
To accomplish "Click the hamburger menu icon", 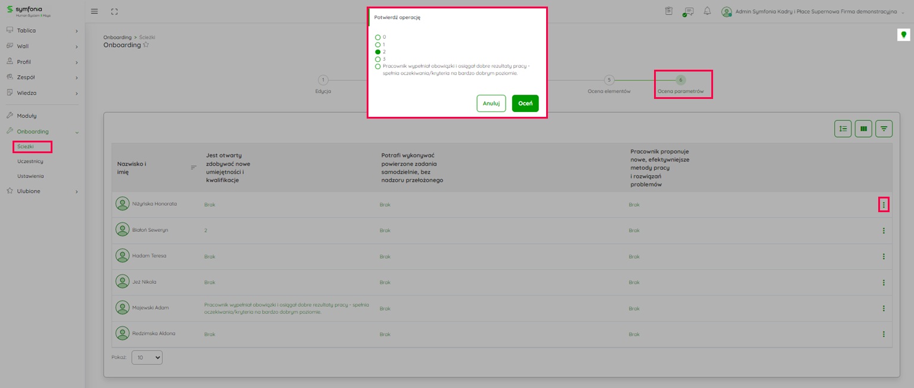I will click(x=94, y=12).
